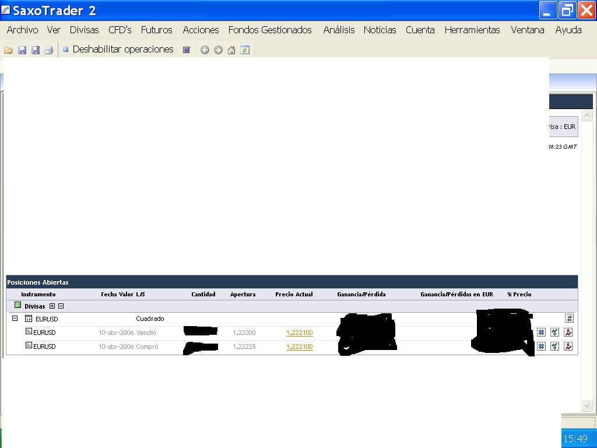Screen dimensions: 597x448
Task: Click the green Divisas group icon
Action: pyautogui.click(x=17, y=305)
